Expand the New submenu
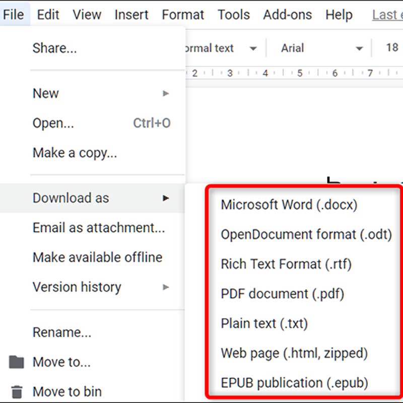The height and width of the screenshot is (403, 403). [45, 93]
